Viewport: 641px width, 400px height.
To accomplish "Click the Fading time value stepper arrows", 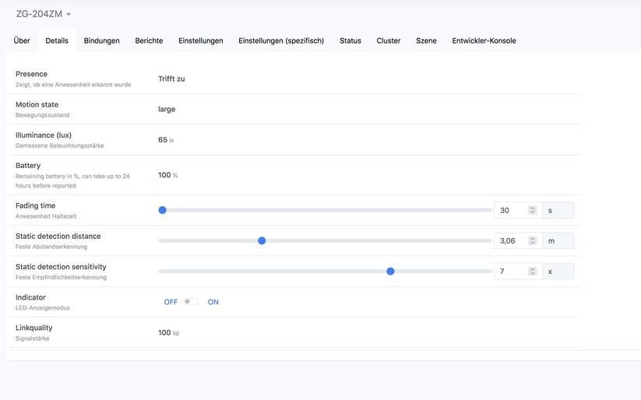I will click(x=533, y=210).
